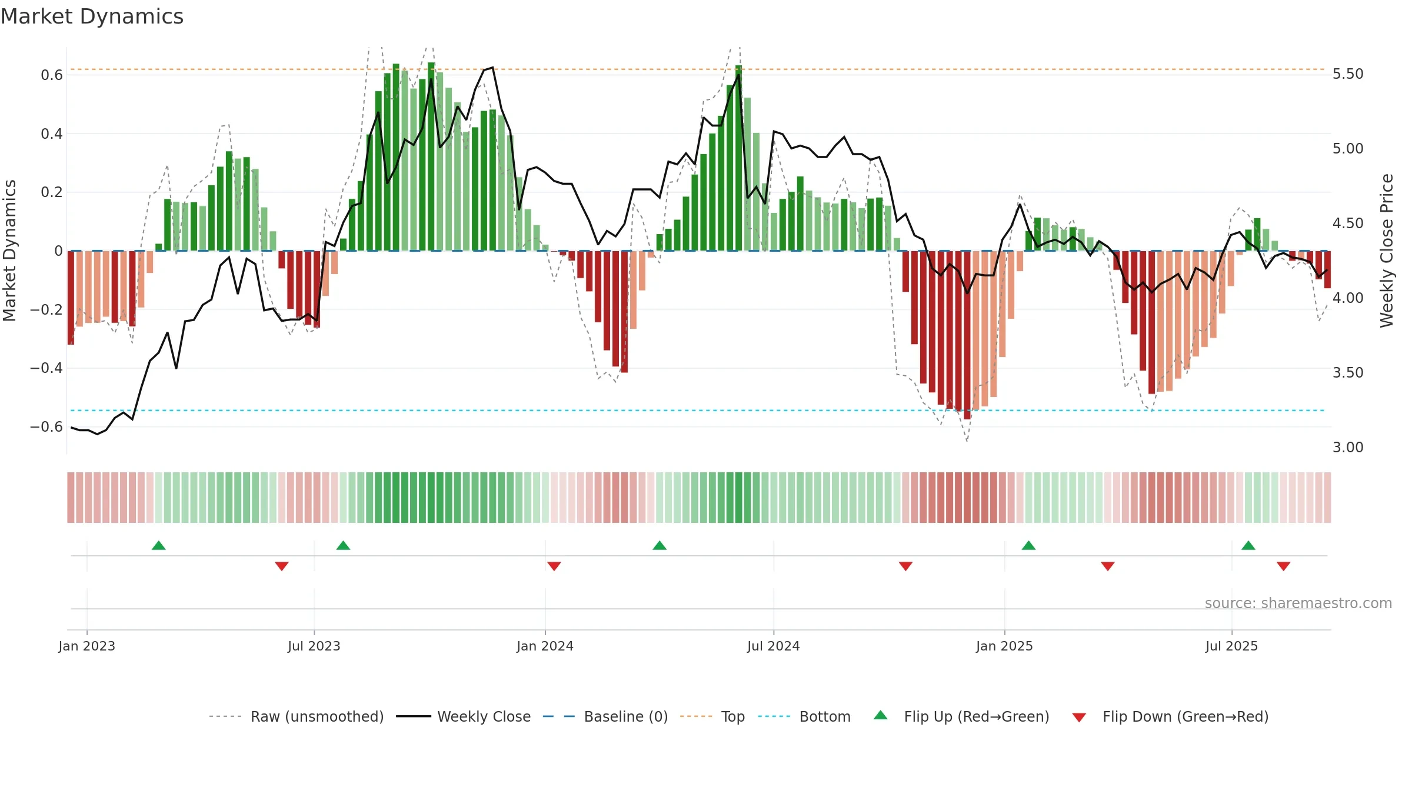The image size is (1412, 794).
Task: Click the Top legend entry
Action: point(712,716)
